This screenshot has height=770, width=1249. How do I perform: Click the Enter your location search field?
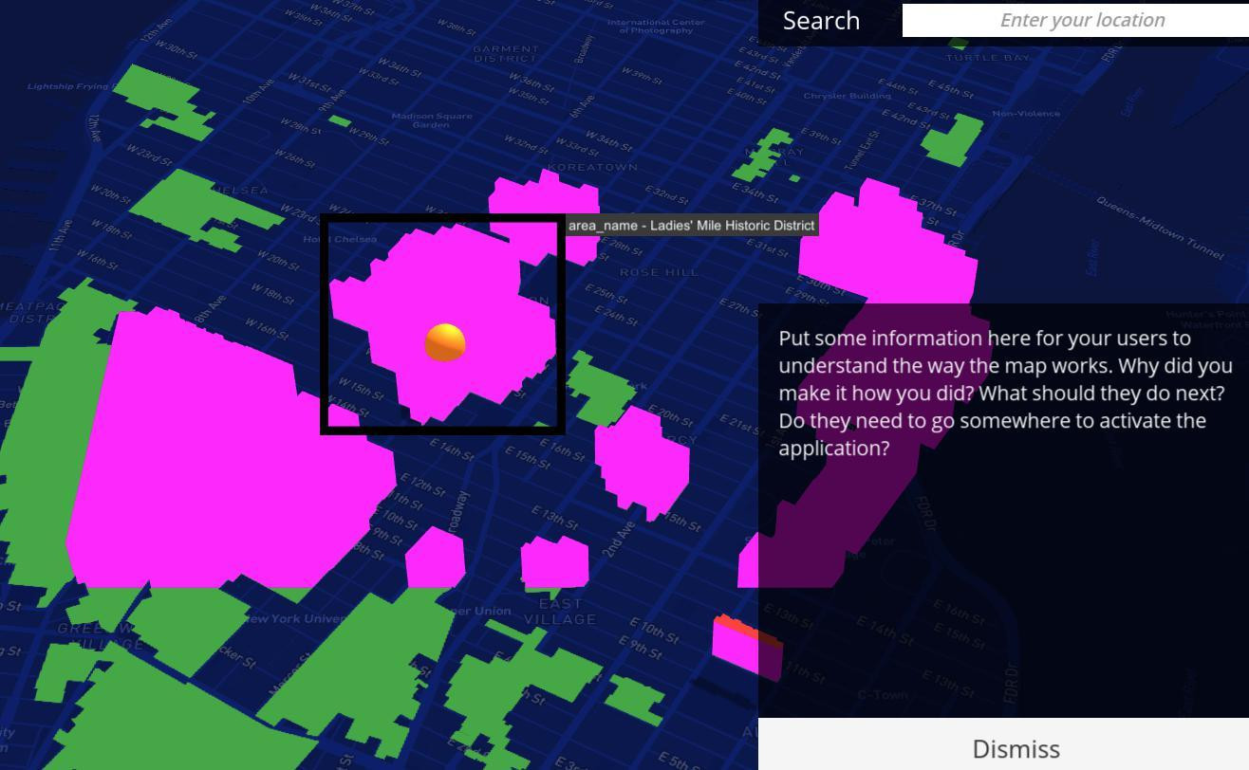coord(1075,20)
